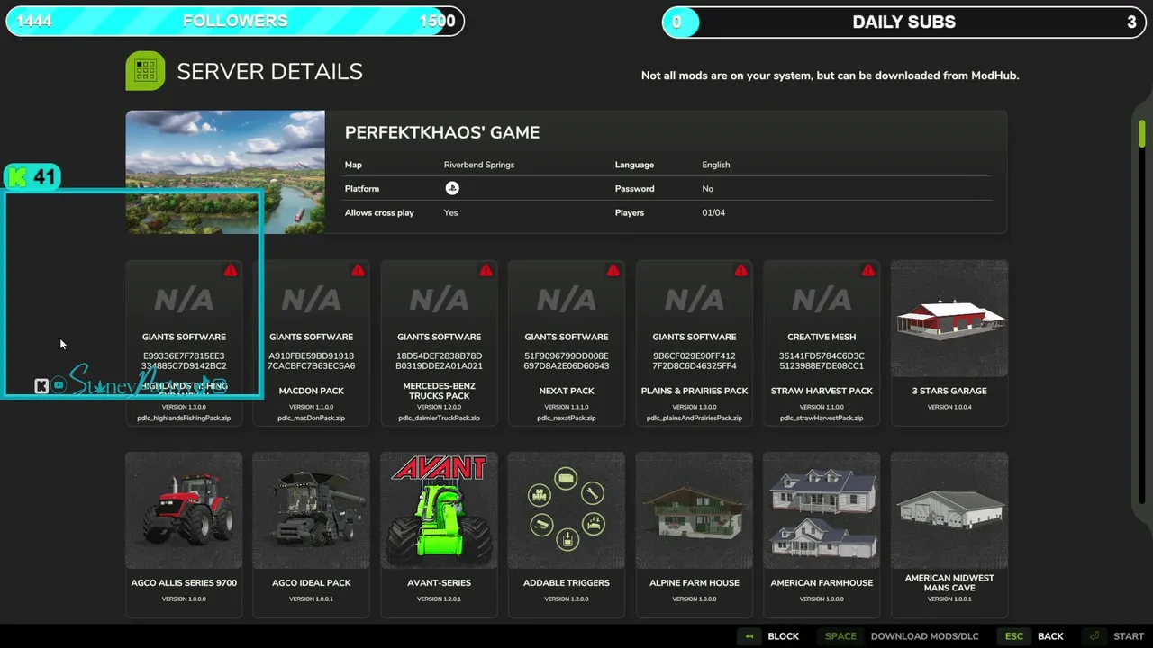Click pdlc_nexatPack.zip filename
1153x648 pixels.
pyautogui.click(x=567, y=418)
